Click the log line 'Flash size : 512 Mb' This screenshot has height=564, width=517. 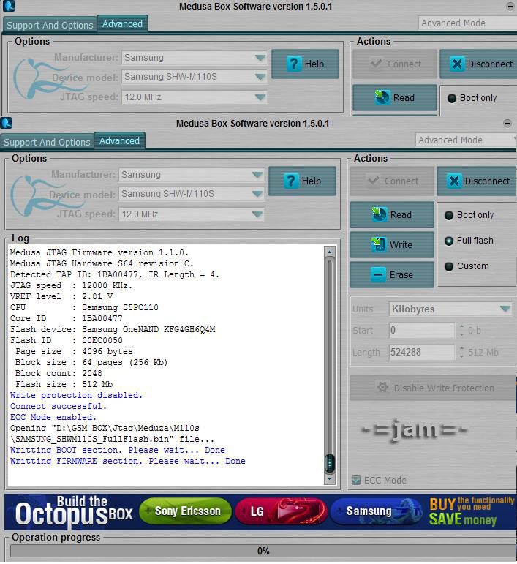pos(64,384)
